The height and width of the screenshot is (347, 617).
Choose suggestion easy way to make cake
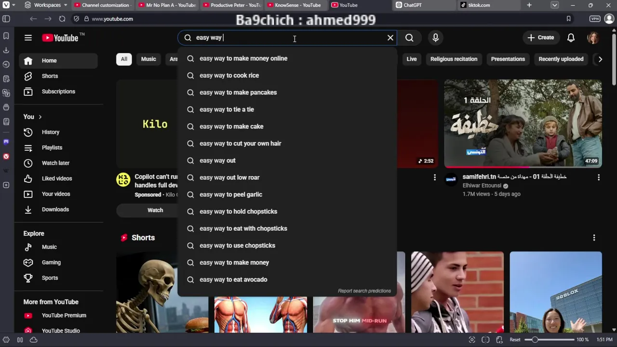(x=287, y=126)
